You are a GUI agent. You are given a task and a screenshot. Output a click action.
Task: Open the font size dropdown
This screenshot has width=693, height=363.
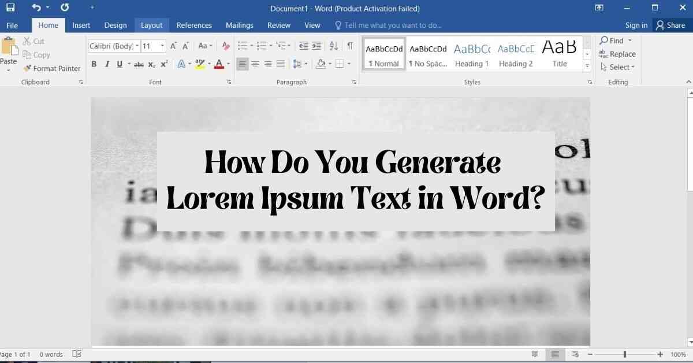point(162,46)
